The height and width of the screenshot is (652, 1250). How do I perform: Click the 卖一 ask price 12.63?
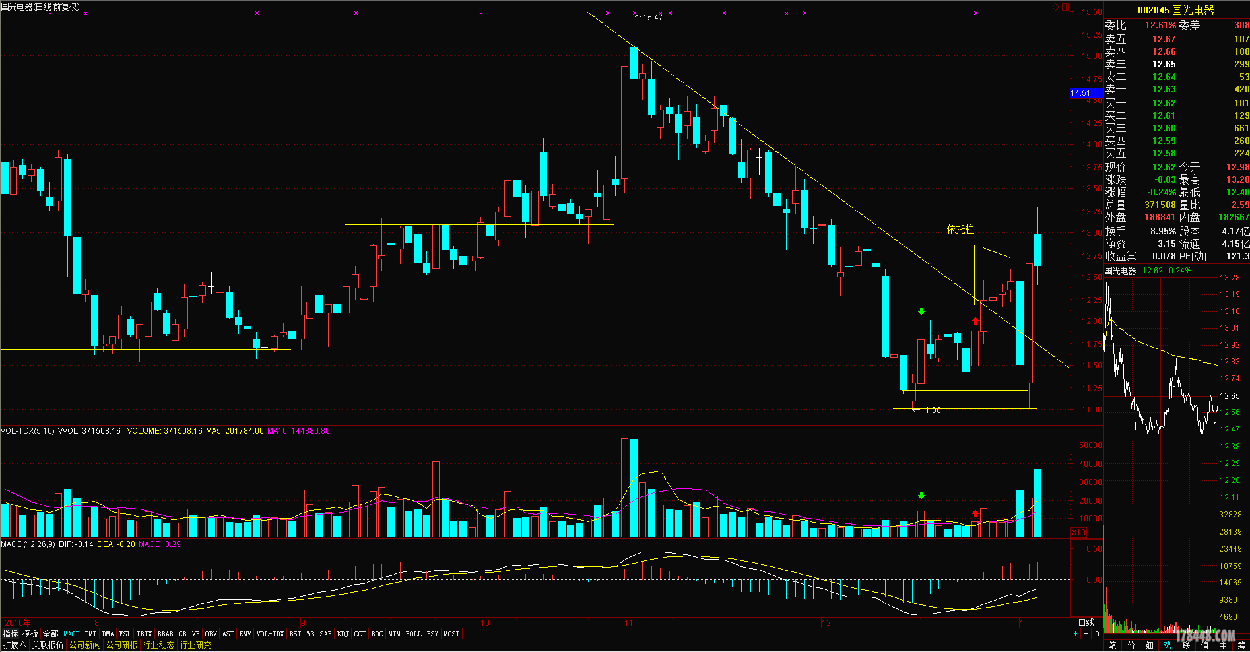tap(1164, 89)
